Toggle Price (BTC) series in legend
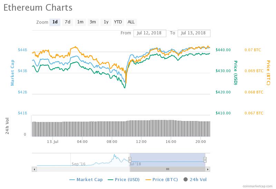276x189 pixels. (x=161, y=179)
